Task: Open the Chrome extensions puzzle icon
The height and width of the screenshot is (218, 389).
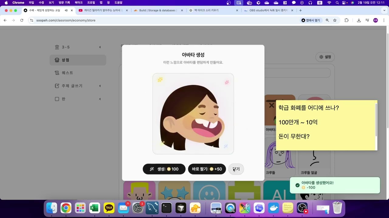Action: coord(346,20)
